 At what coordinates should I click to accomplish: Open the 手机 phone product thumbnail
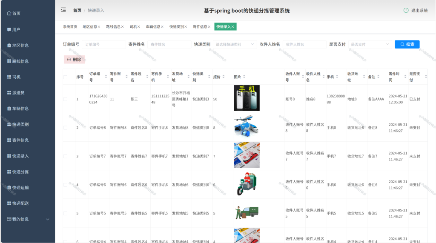click(x=247, y=98)
